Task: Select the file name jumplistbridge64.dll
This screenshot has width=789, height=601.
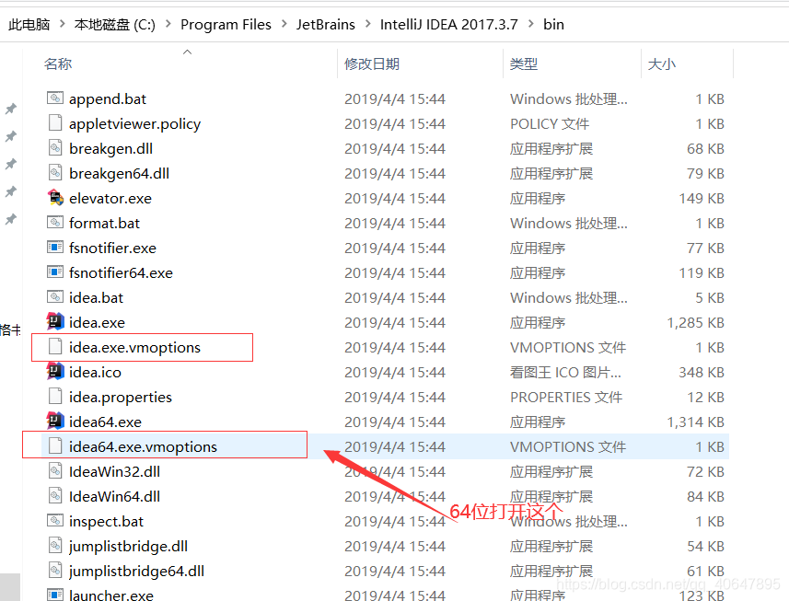Action: point(136,572)
